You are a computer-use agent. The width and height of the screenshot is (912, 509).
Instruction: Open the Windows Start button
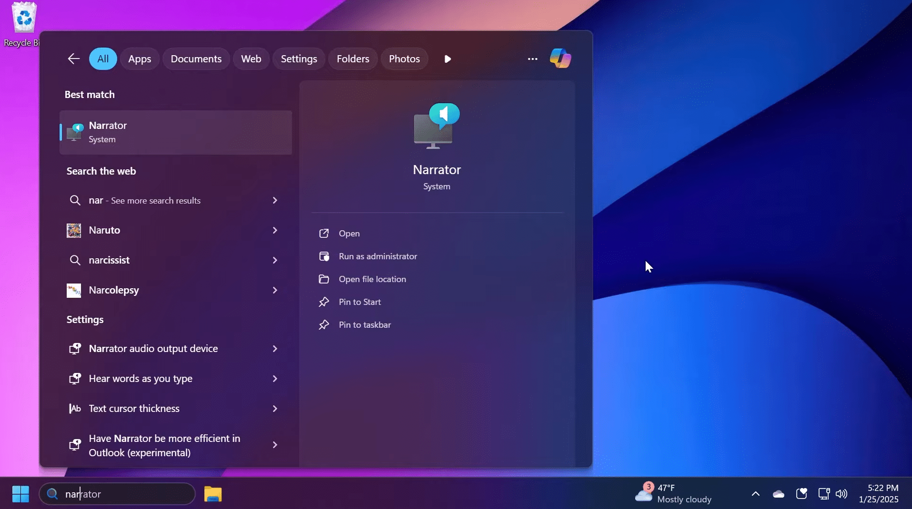coord(20,494)
